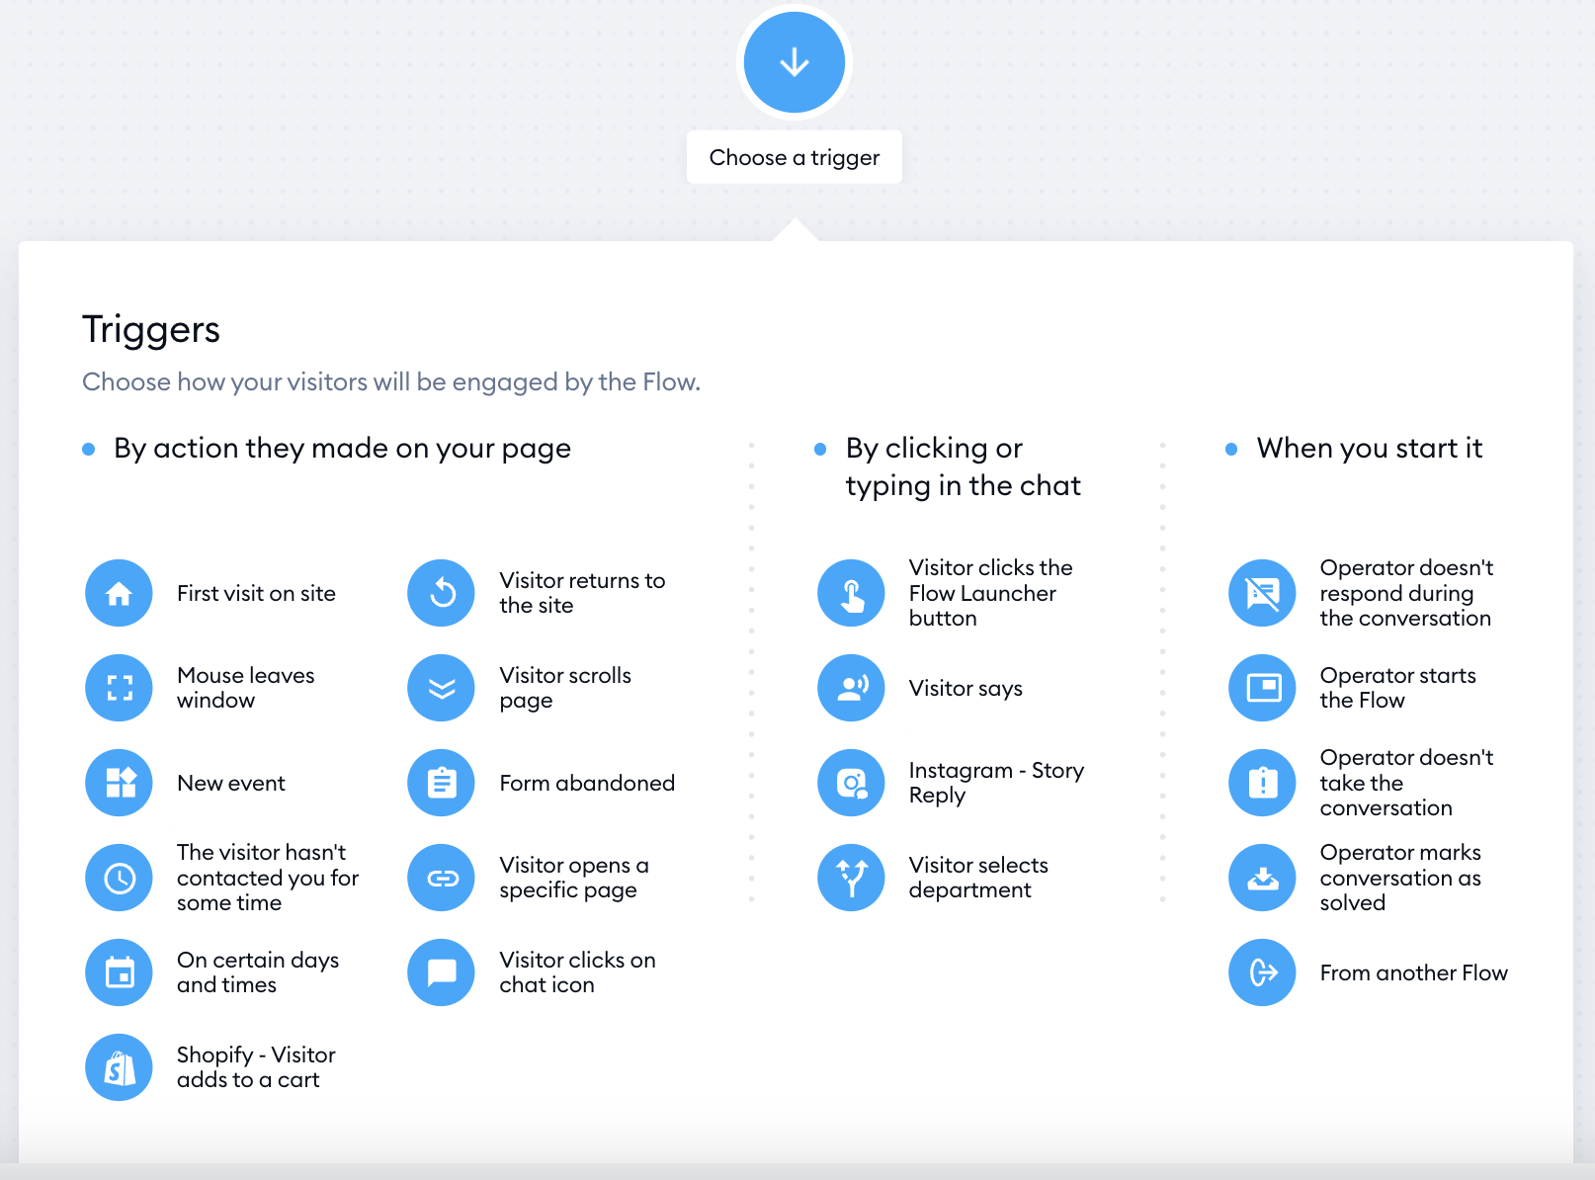Choose the Form abandoned clipboard icon
The height and width of the screenshot is (1180, 1595).
click(x=442, y=783)
